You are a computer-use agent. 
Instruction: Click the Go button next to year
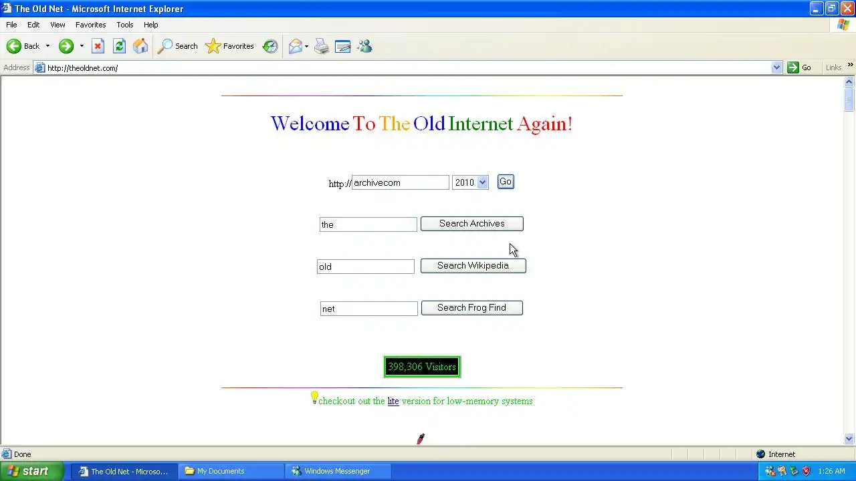(506, 182)
